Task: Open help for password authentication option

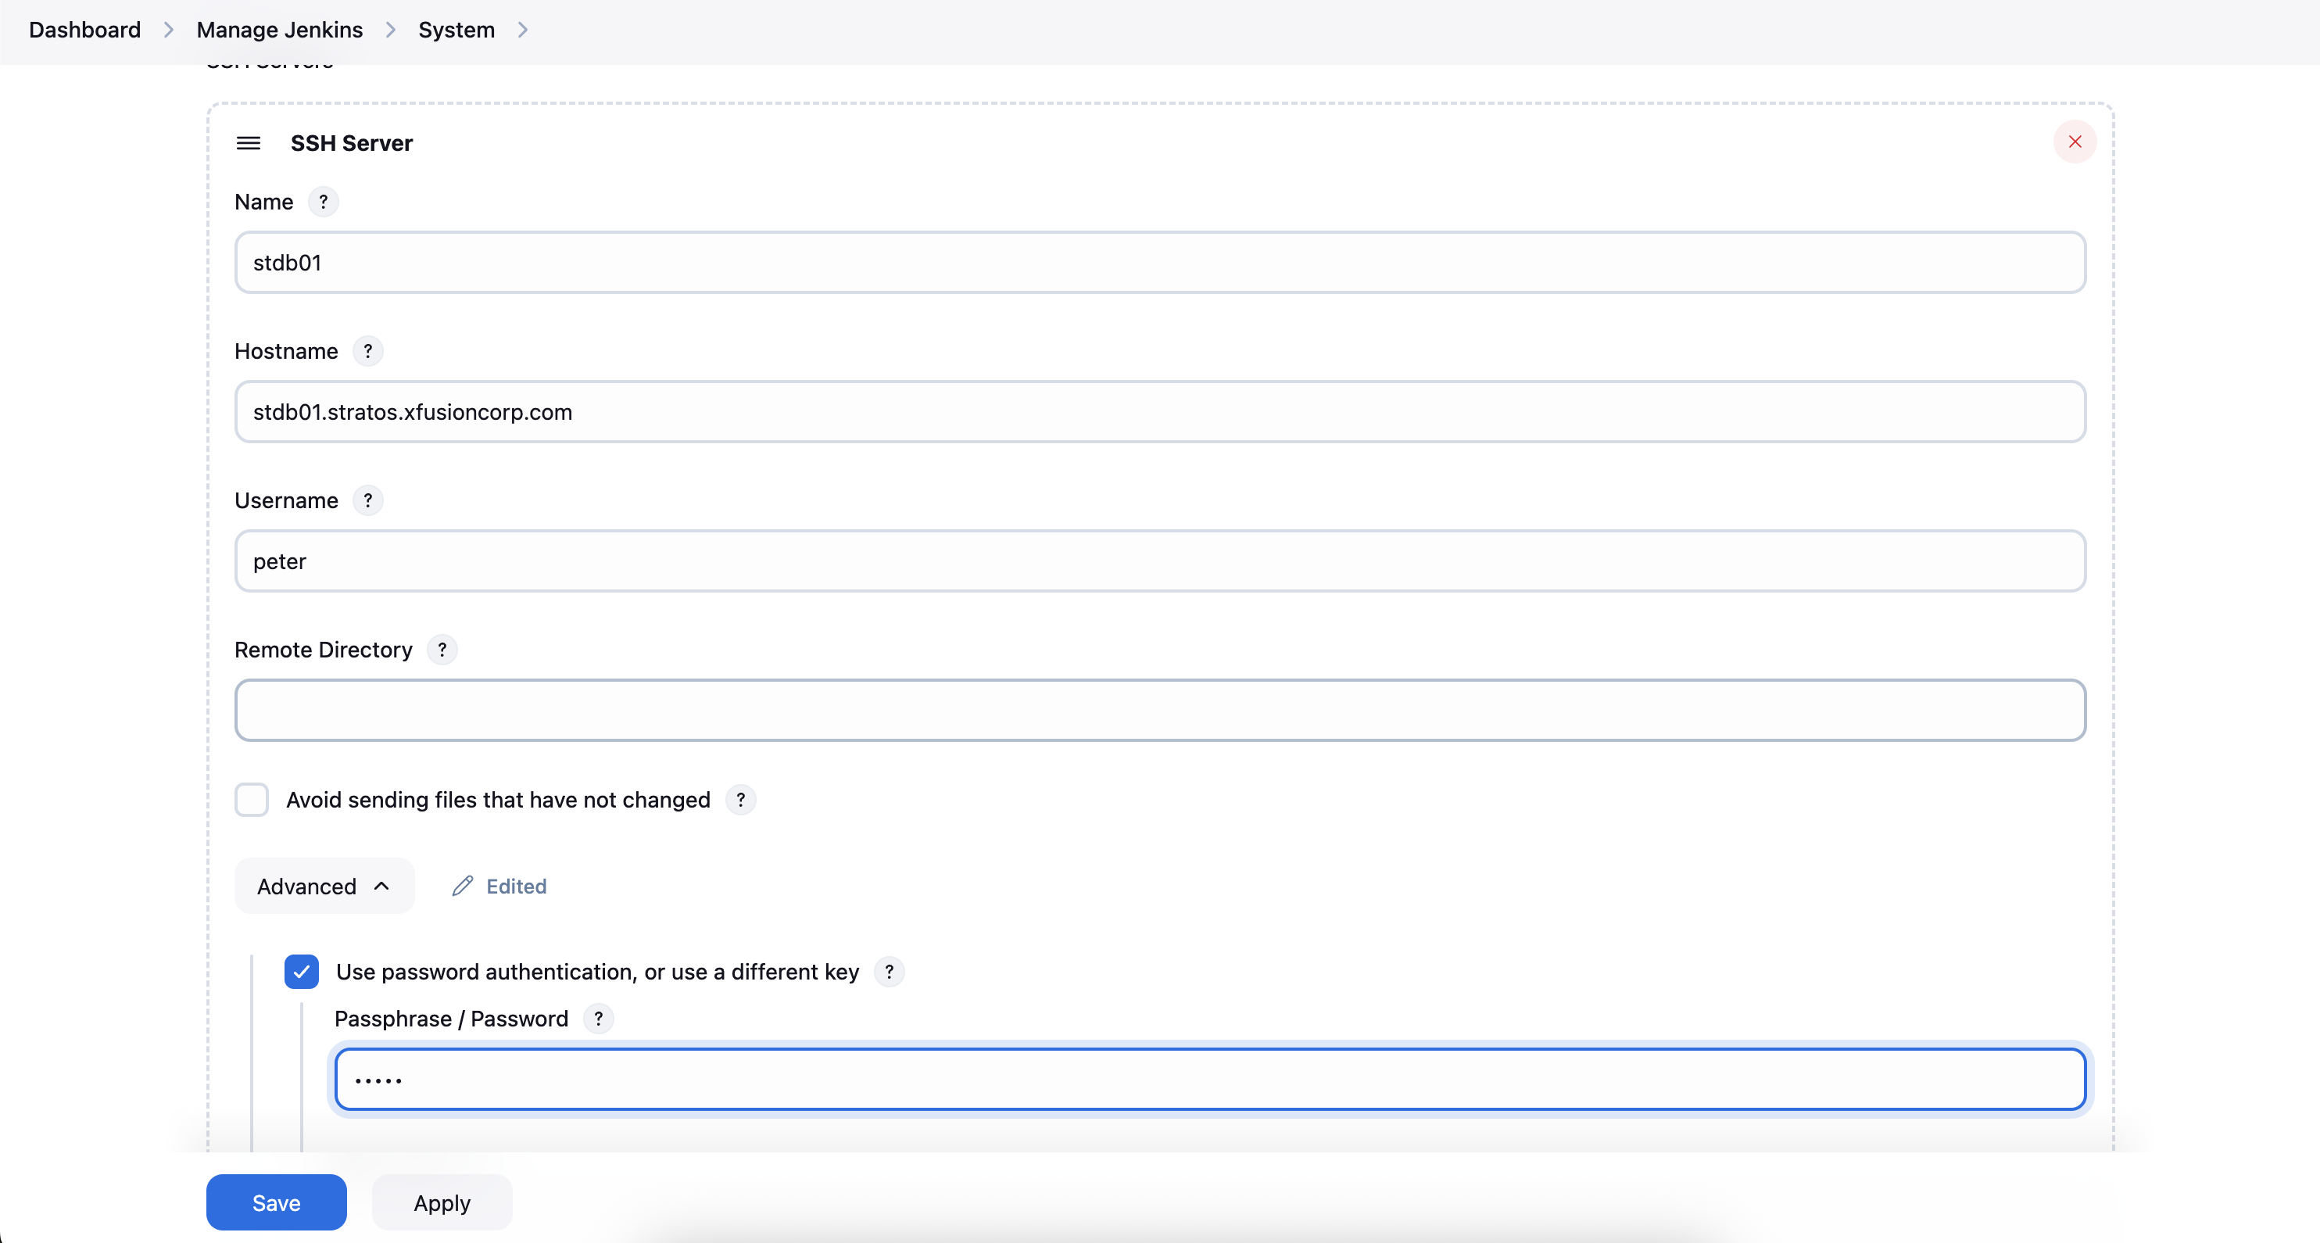Action: 889,972
